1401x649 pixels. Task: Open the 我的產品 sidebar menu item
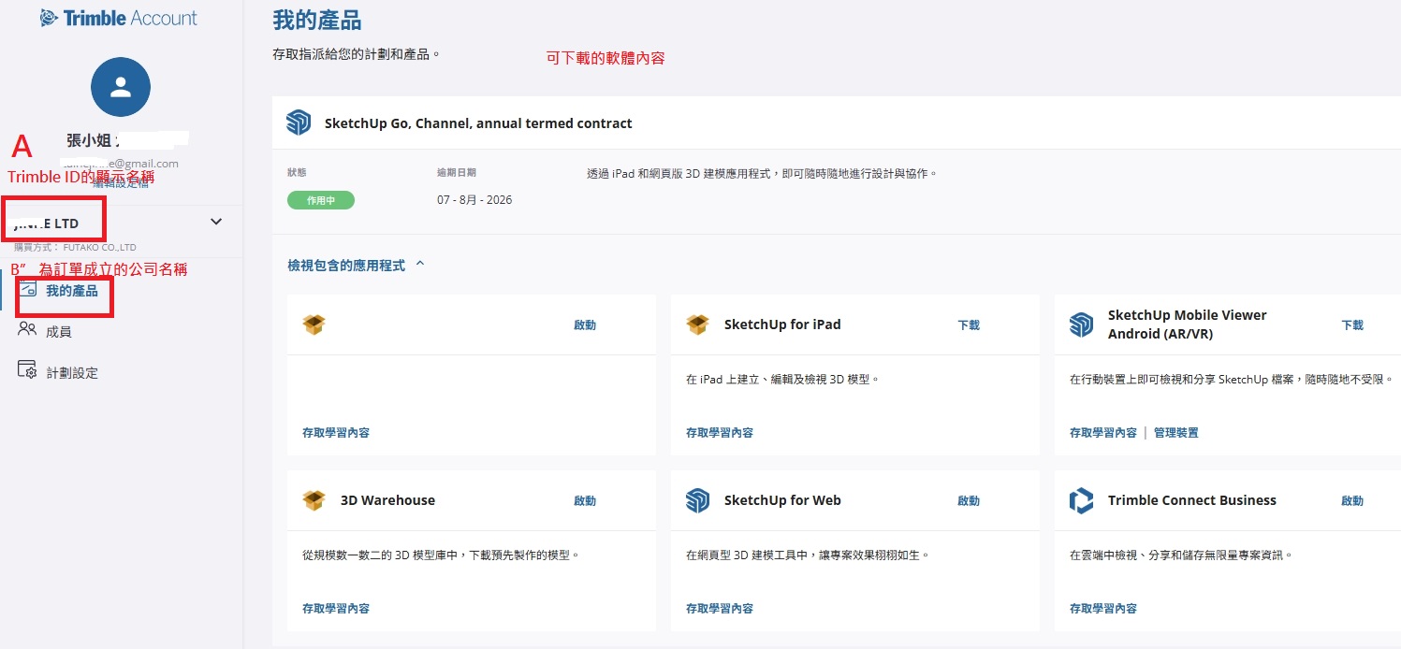71,291
